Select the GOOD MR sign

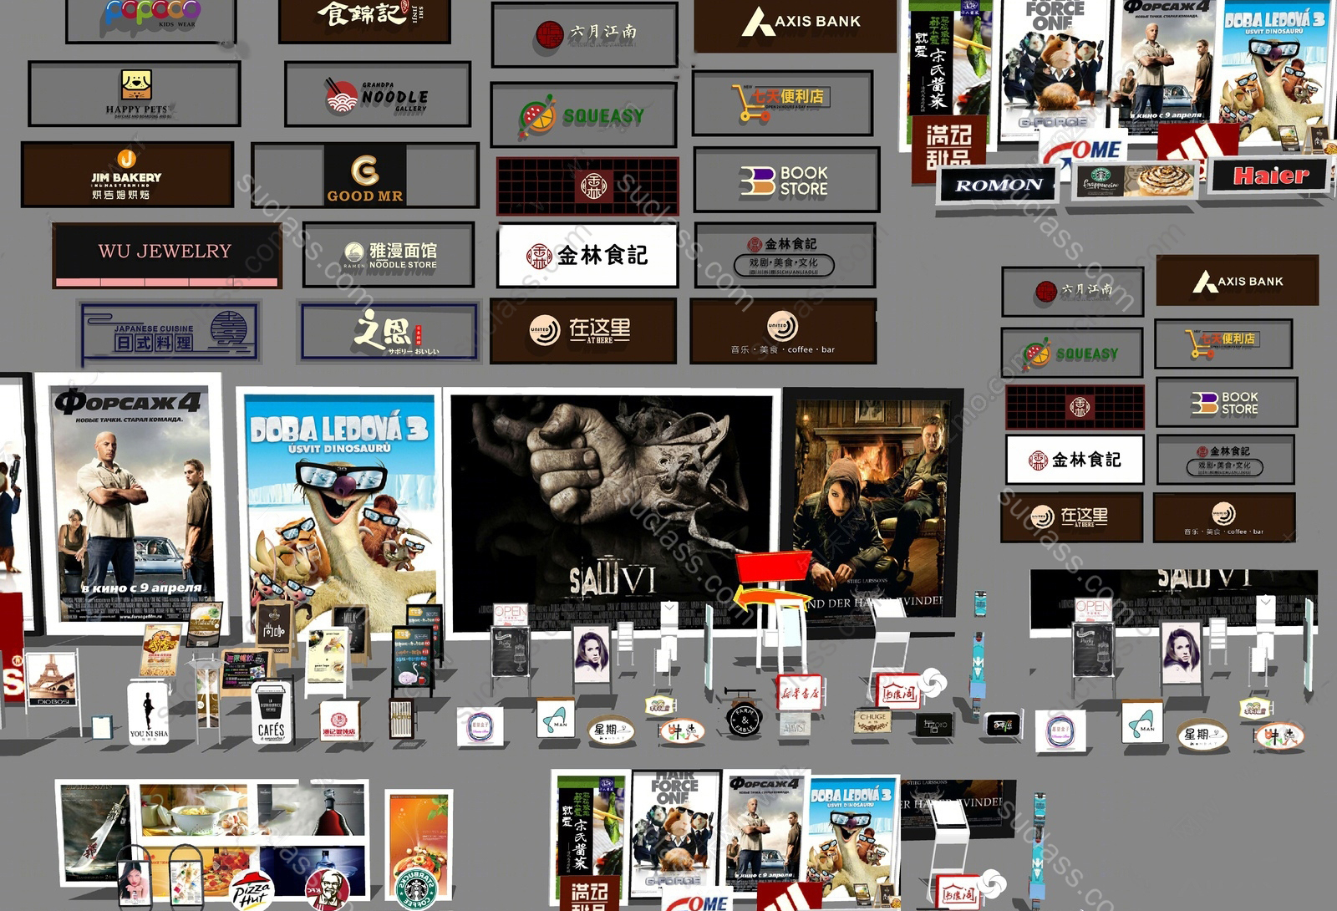coord(365,176)
